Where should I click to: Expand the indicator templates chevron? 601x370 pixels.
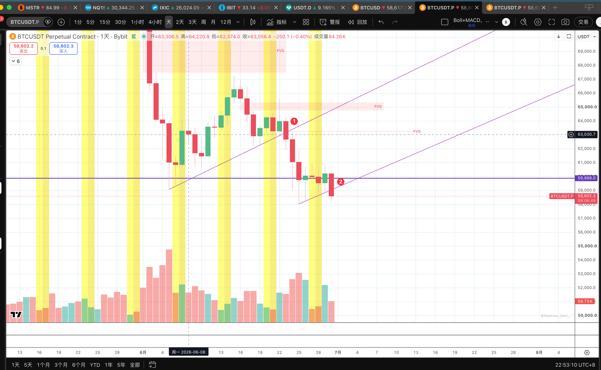pyautogui.click(x=294, y=22)
